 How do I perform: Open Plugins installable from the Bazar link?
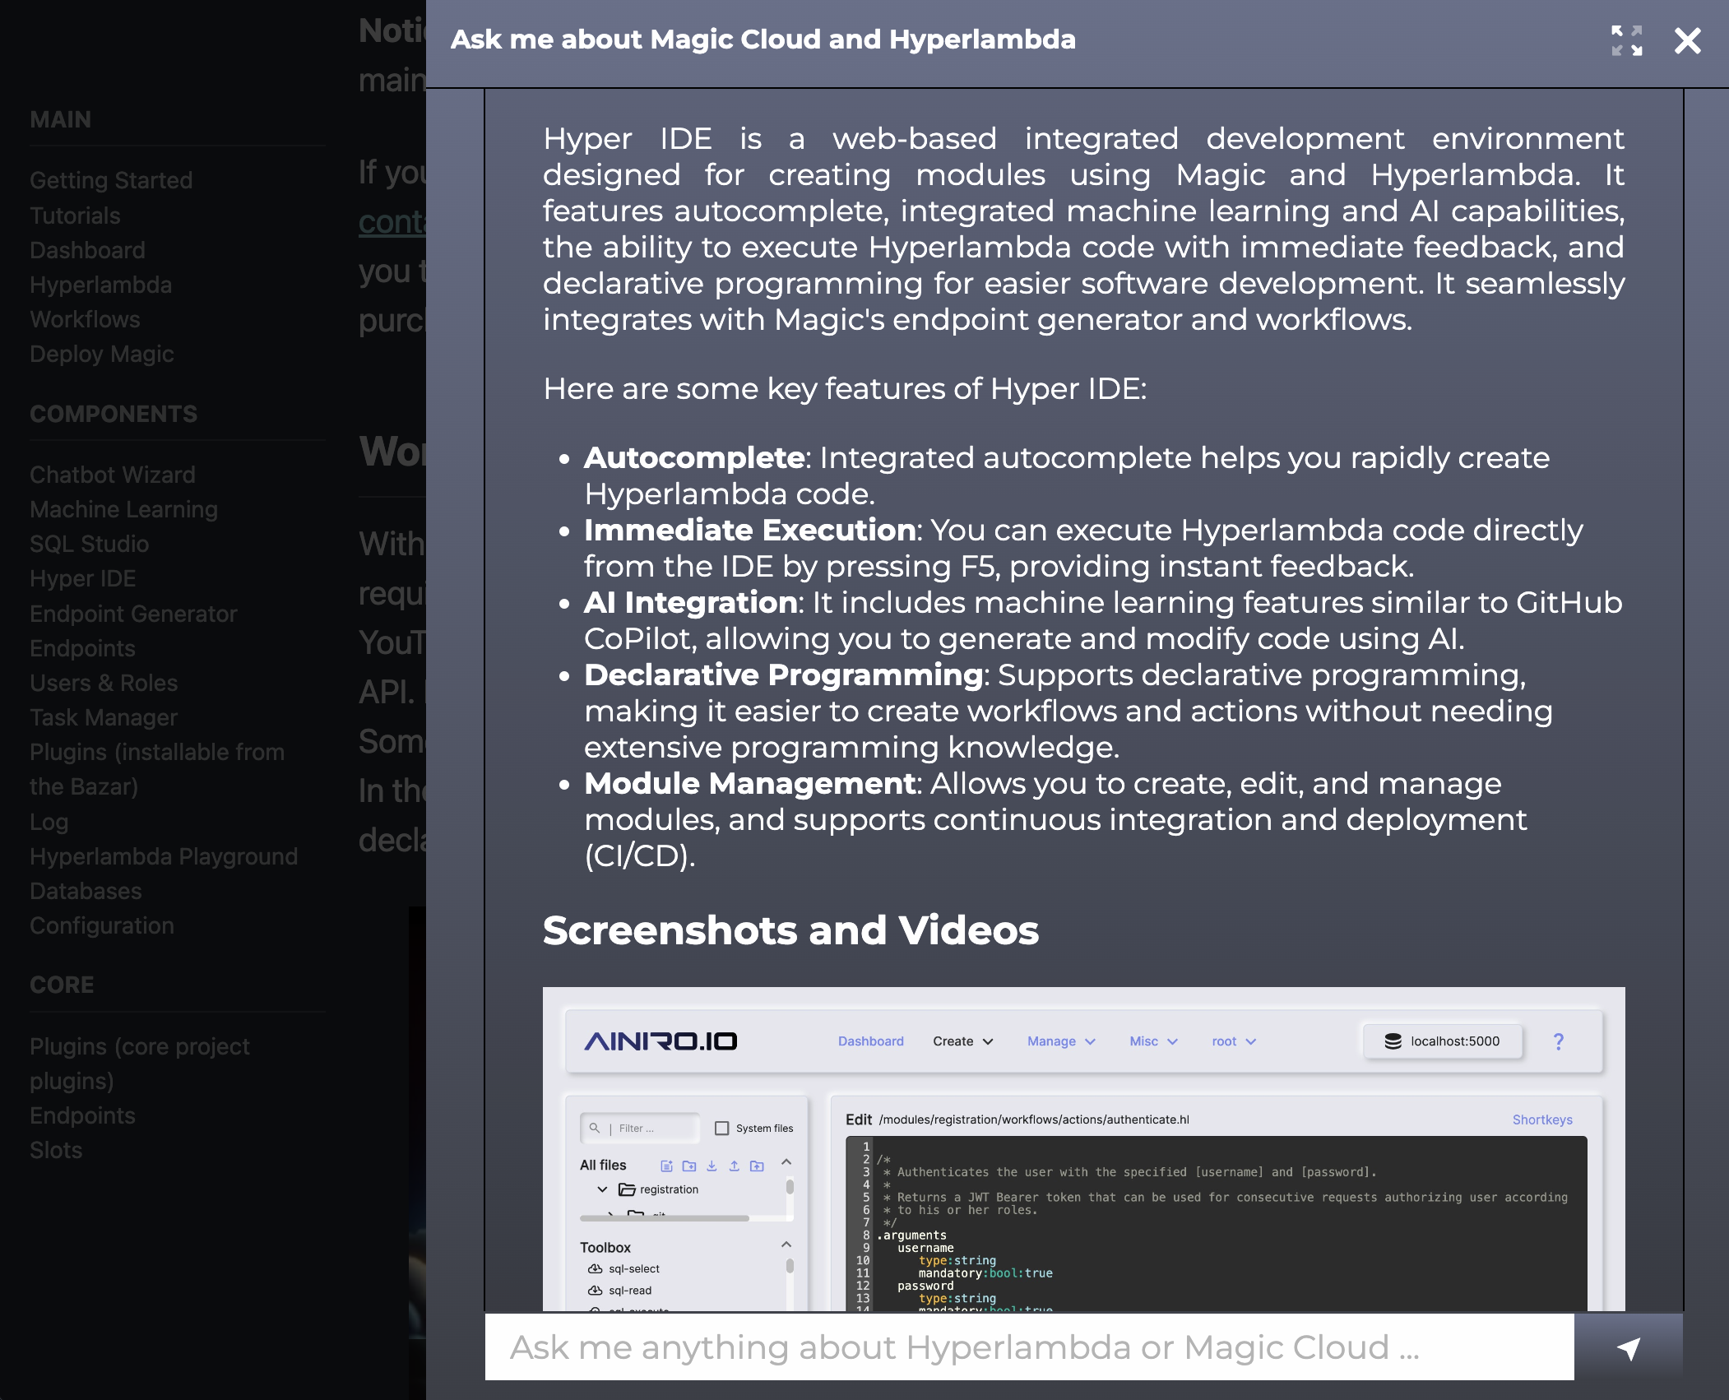(157, 769)
